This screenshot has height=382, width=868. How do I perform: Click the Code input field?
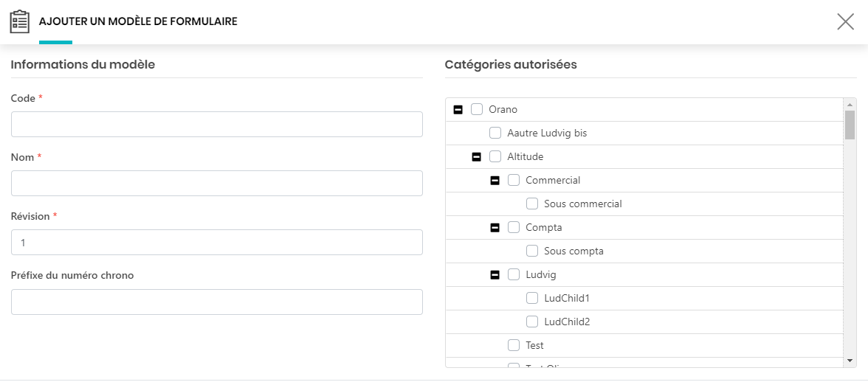[x=216, y=125]
